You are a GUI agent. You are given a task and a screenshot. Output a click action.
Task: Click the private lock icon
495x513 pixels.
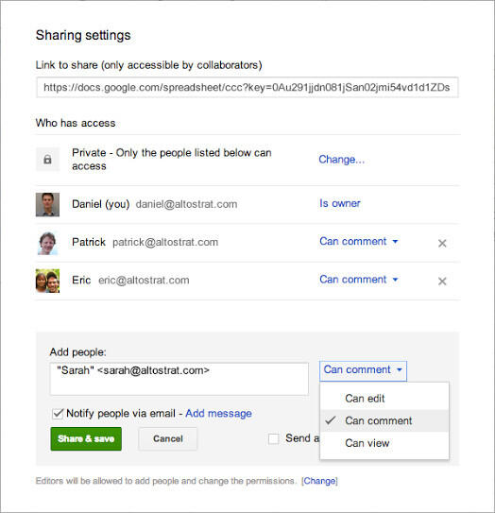pyautogui.click(x=47, y=160)
